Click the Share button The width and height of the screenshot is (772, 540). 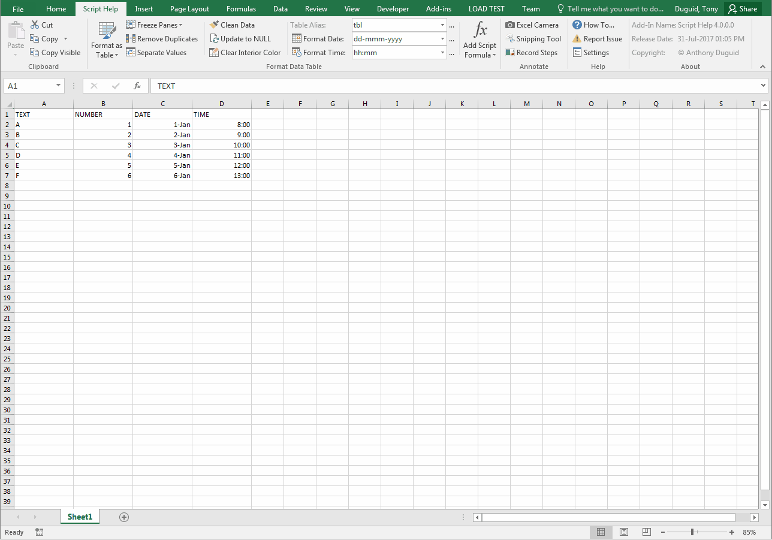click(x=742, y=9)
